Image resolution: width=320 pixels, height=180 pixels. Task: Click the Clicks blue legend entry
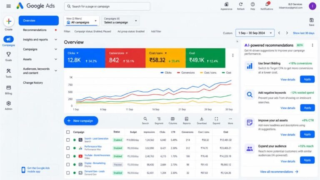tap(166, 72)
